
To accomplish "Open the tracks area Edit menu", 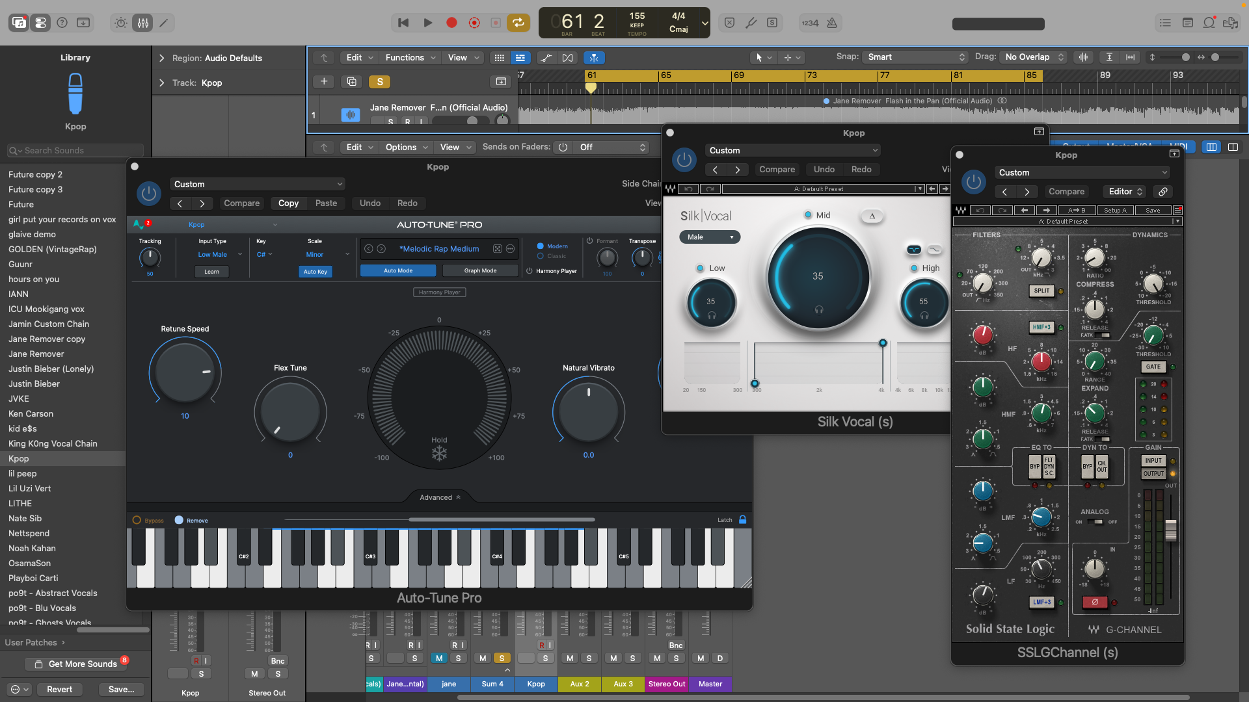I will pyautogui.click(x=359, y=57).
